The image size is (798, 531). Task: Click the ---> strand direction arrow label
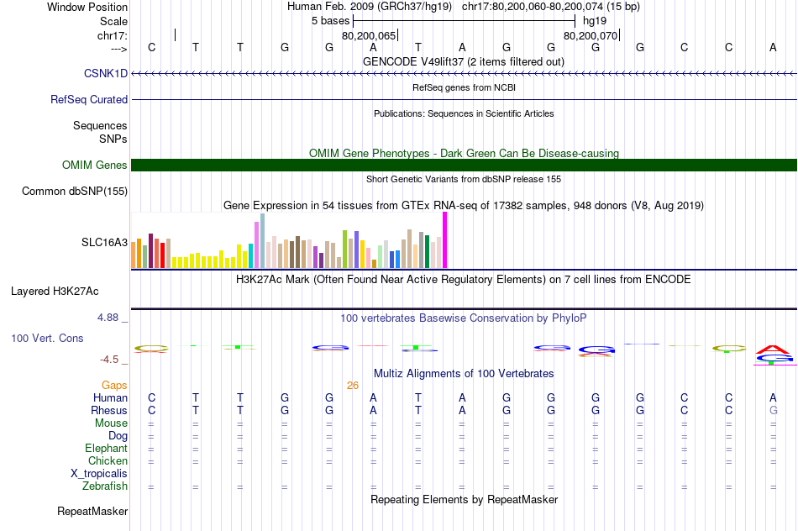119,49
